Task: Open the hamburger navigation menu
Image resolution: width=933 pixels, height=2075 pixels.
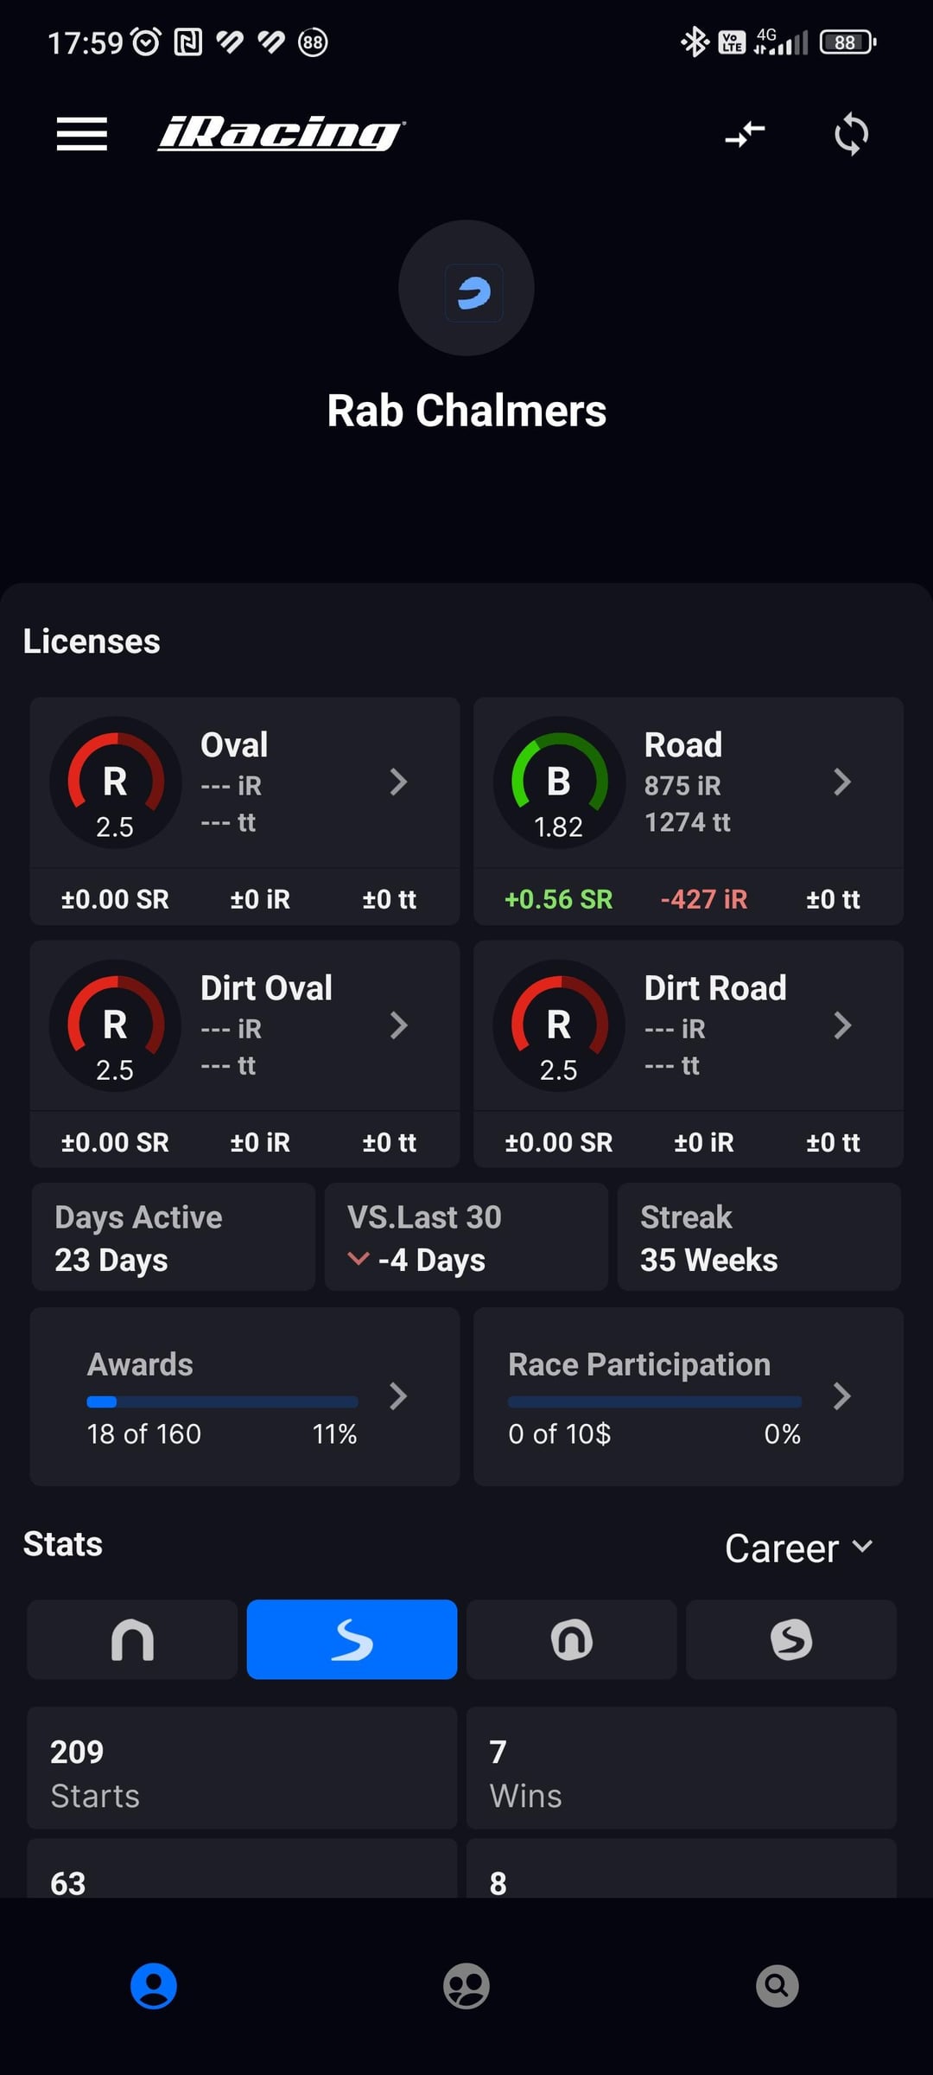Action: 82,134
